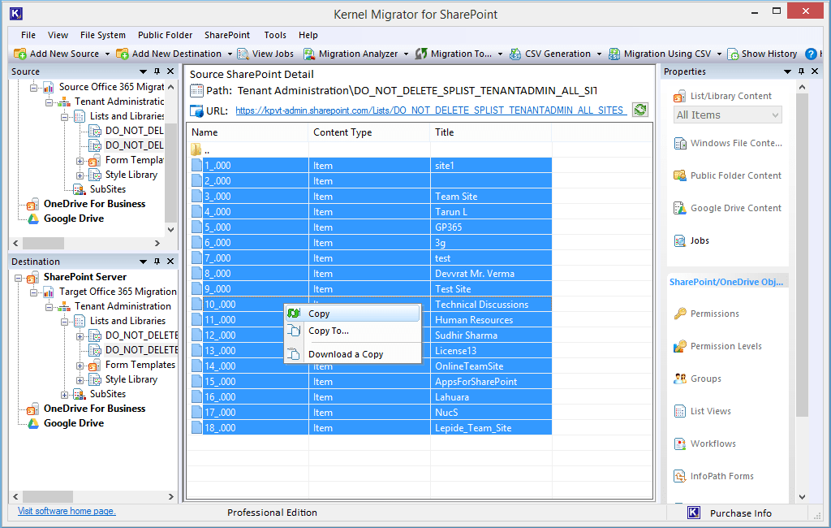Open the Add New Source dropdown arrow
The height and width of the screenshot is (528, 831).
(x=107, y=54)
